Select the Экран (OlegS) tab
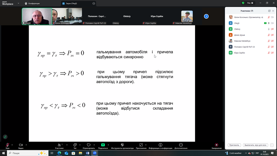Viewport: 277px width, 156px height. pos(71,3)
